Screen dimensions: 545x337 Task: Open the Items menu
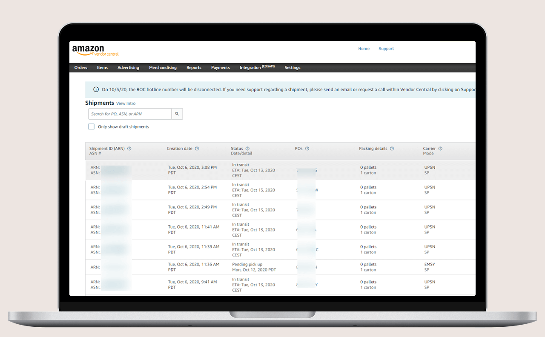point(102,68)
